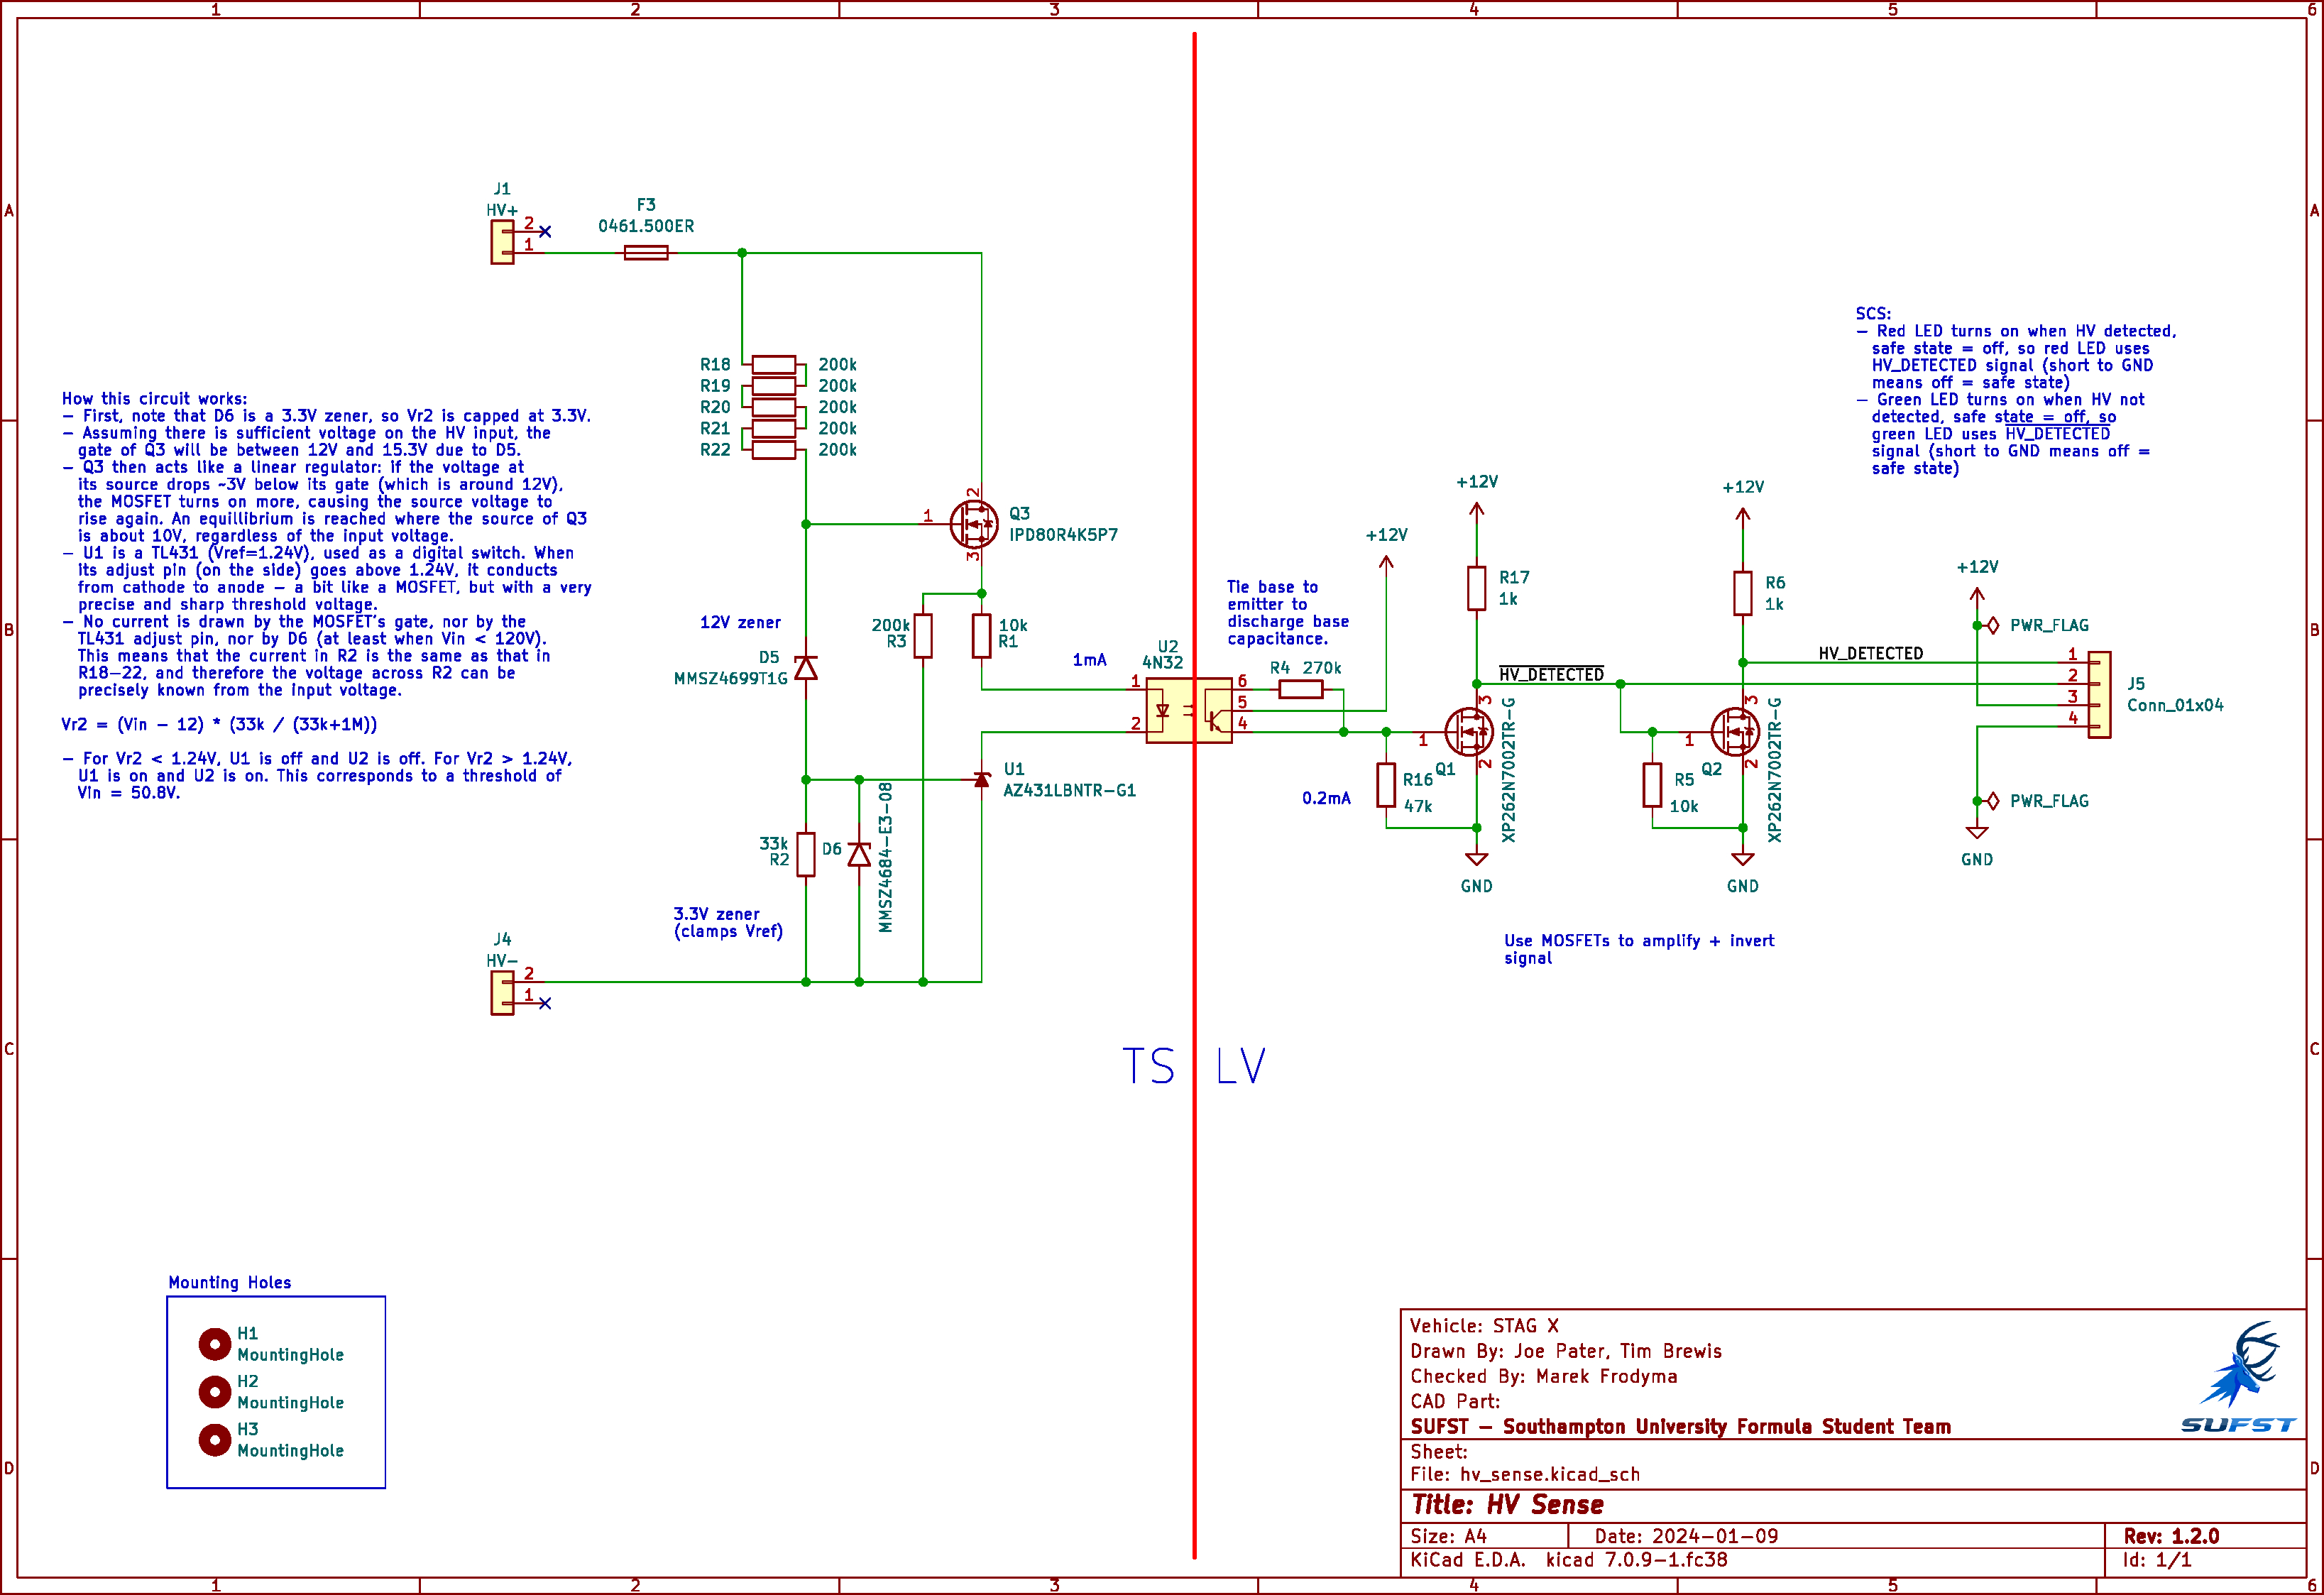Click the Q1 MOSFET transistor symbol
The width and height of the screenshot is (2324, 1595).
click(1468, 732)
